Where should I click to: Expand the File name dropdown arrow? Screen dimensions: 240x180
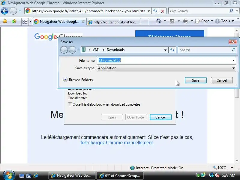tap(234, 61)
